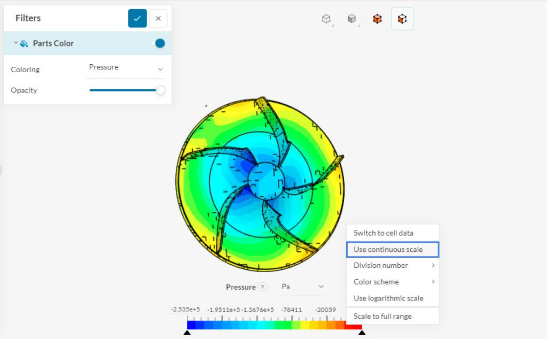Open the Division number submenu
The width and height of the screenshot is (547, 339).
click(380, 266)
